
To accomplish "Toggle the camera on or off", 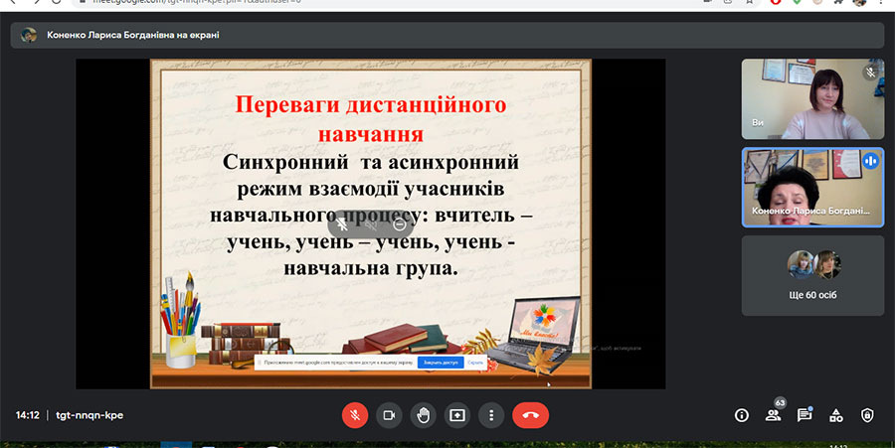I will [x=389, y=415].
